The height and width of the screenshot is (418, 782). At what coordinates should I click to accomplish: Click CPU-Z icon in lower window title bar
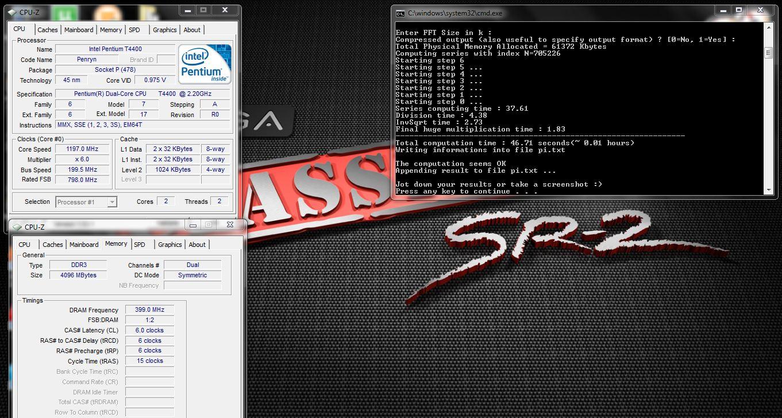pos(17,227)
